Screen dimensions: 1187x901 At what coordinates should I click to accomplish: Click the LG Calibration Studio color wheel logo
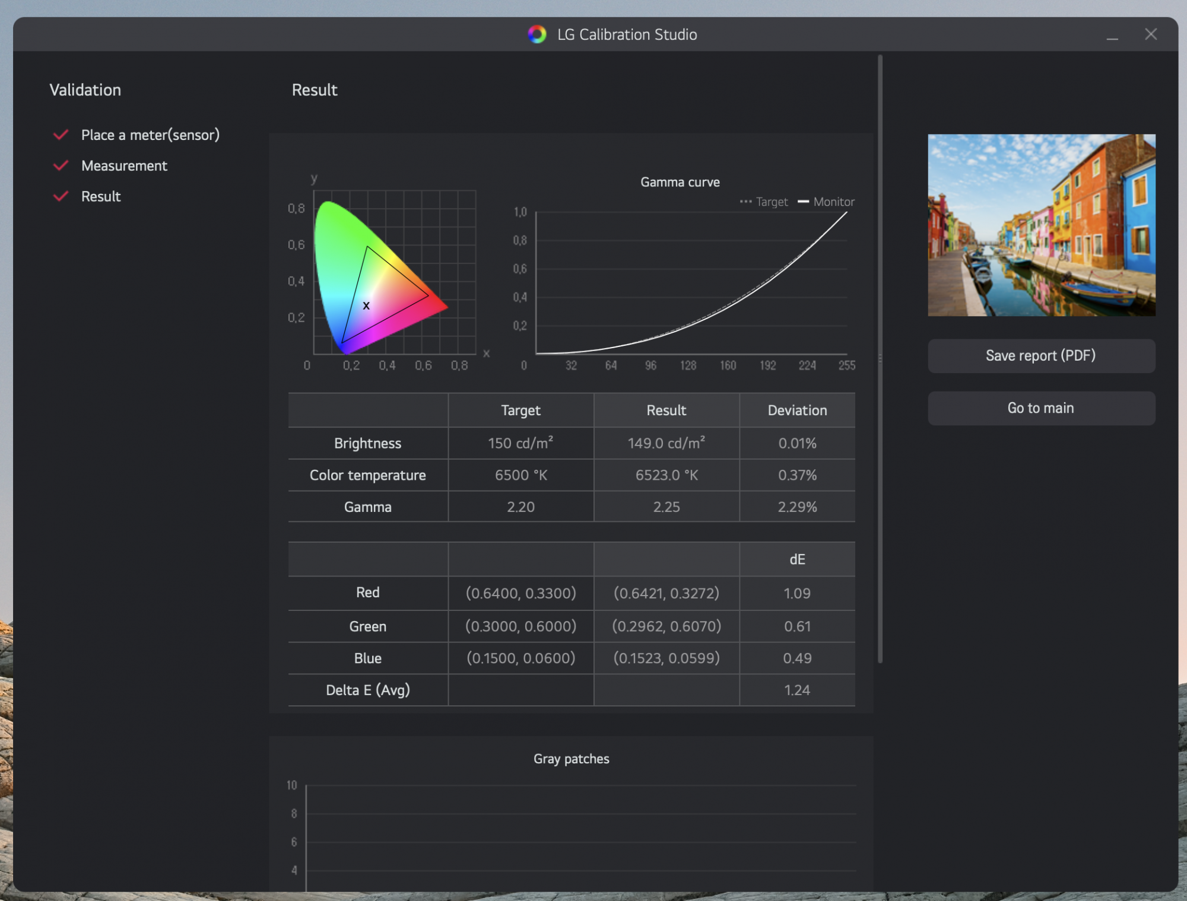coord(537,34)
